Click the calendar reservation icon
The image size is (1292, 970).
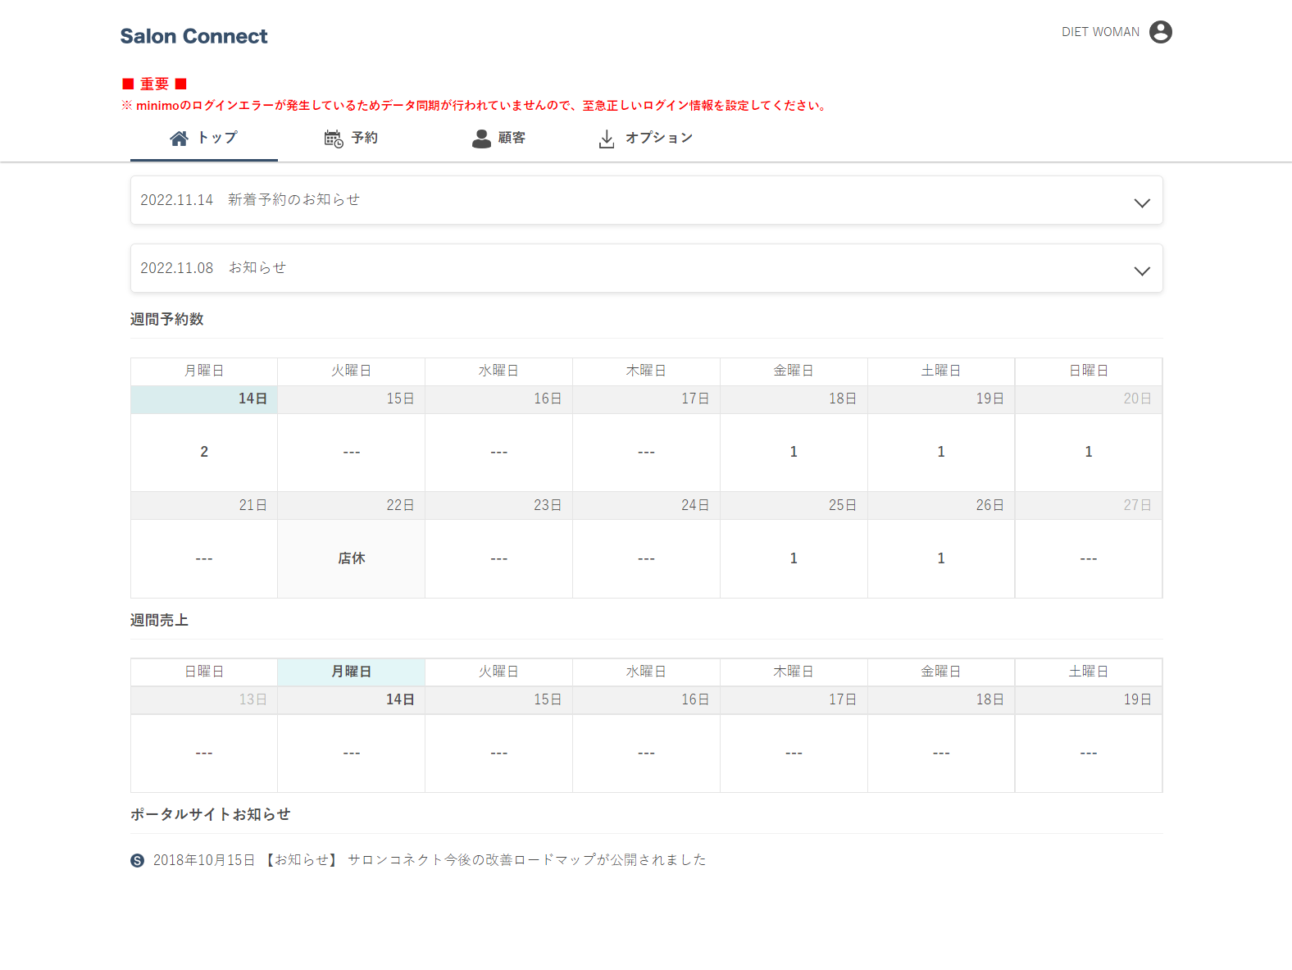tap(333, 139)
